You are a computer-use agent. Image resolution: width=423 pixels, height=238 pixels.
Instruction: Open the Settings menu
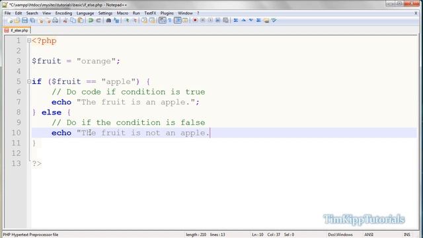(105, 13)
